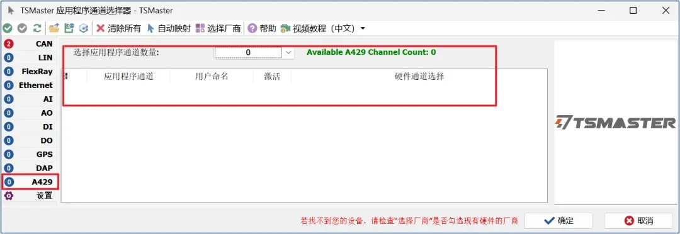This screenshot has width=680, height=234.
Task: Switch to the AI channel tab
Action: coord(30,99)
